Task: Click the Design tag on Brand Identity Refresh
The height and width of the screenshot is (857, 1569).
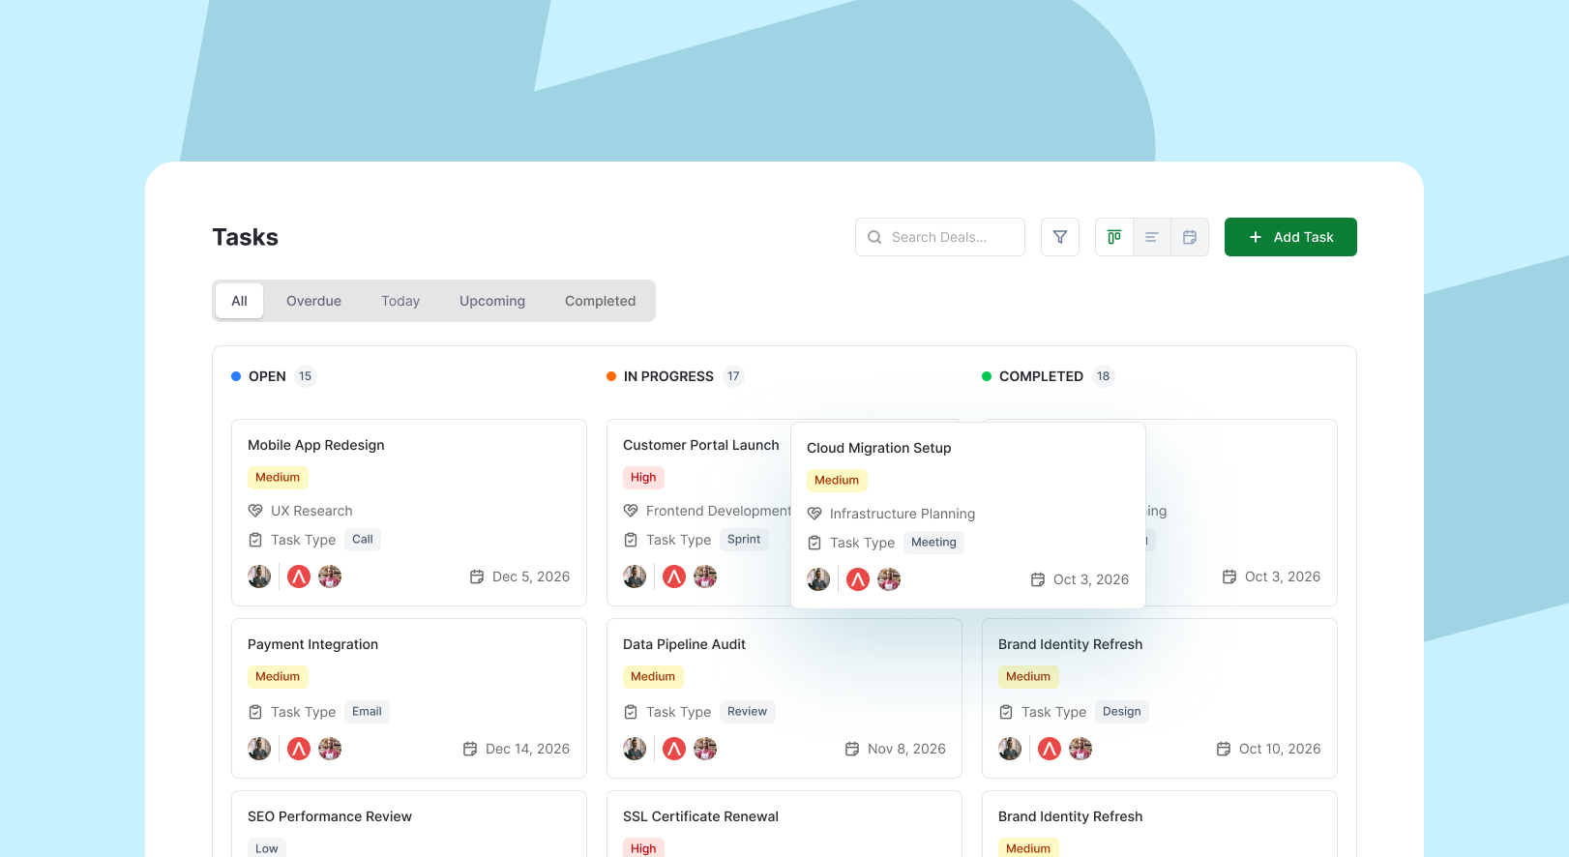Action: click(1122, 712)
